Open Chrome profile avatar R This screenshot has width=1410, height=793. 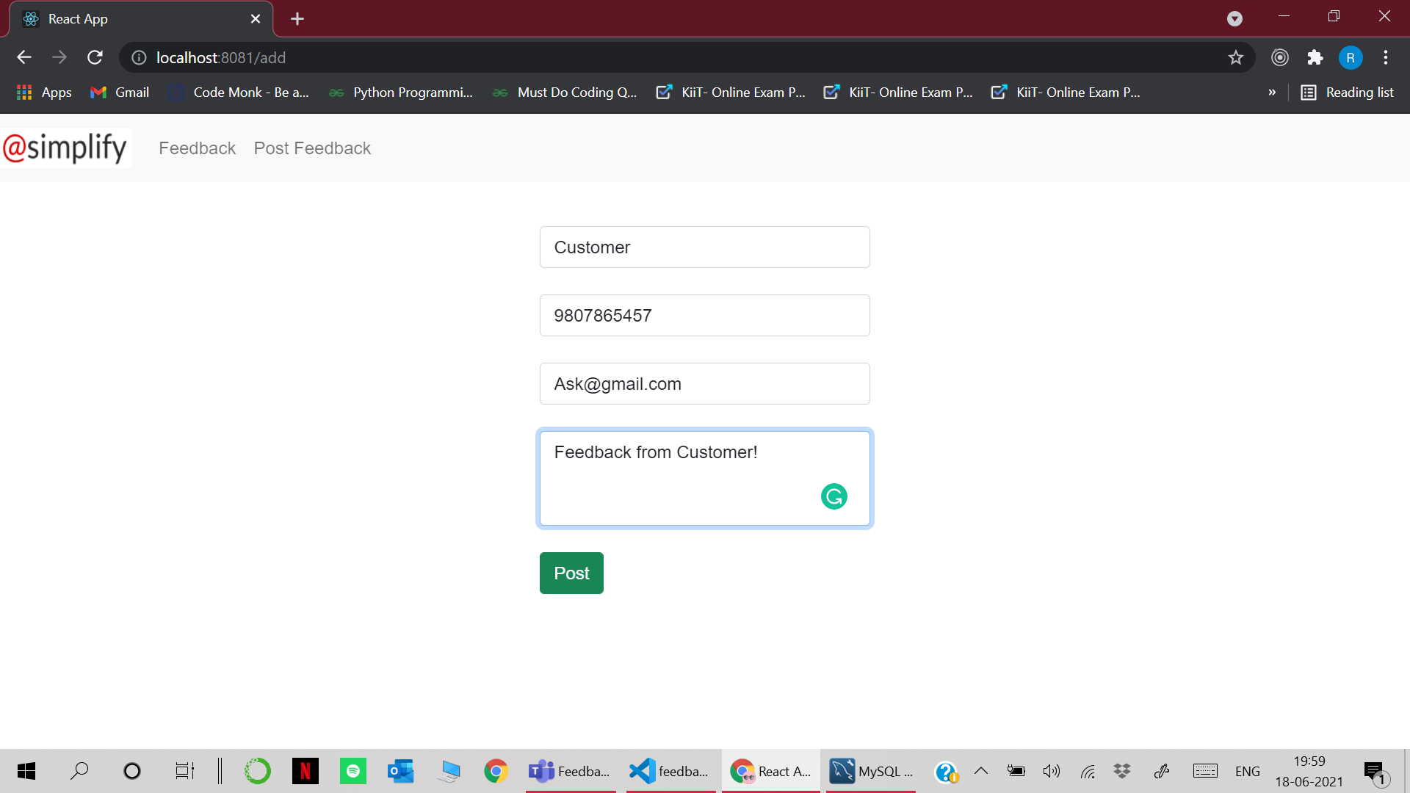pyautogui.click(x=1350, y=57)
